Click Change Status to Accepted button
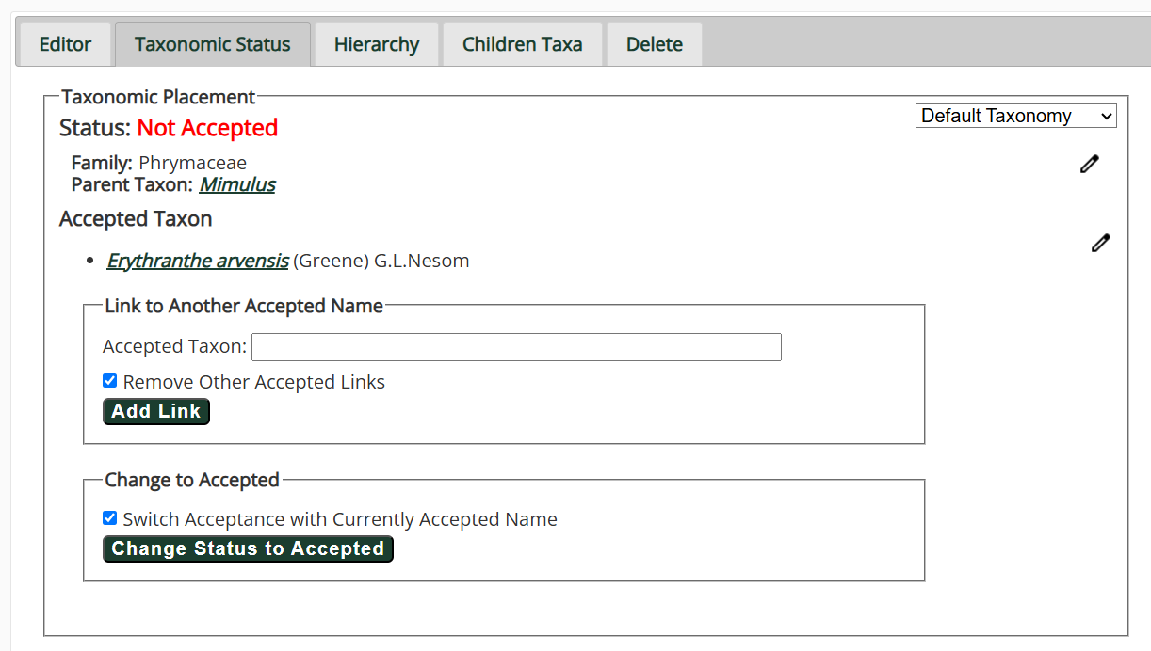 (248, 548)
